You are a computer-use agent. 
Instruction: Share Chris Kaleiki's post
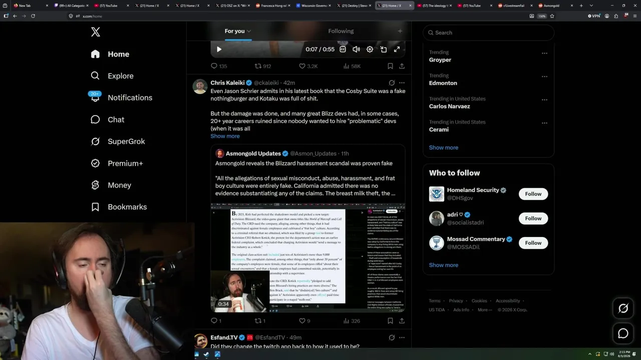tap(402, 321)
